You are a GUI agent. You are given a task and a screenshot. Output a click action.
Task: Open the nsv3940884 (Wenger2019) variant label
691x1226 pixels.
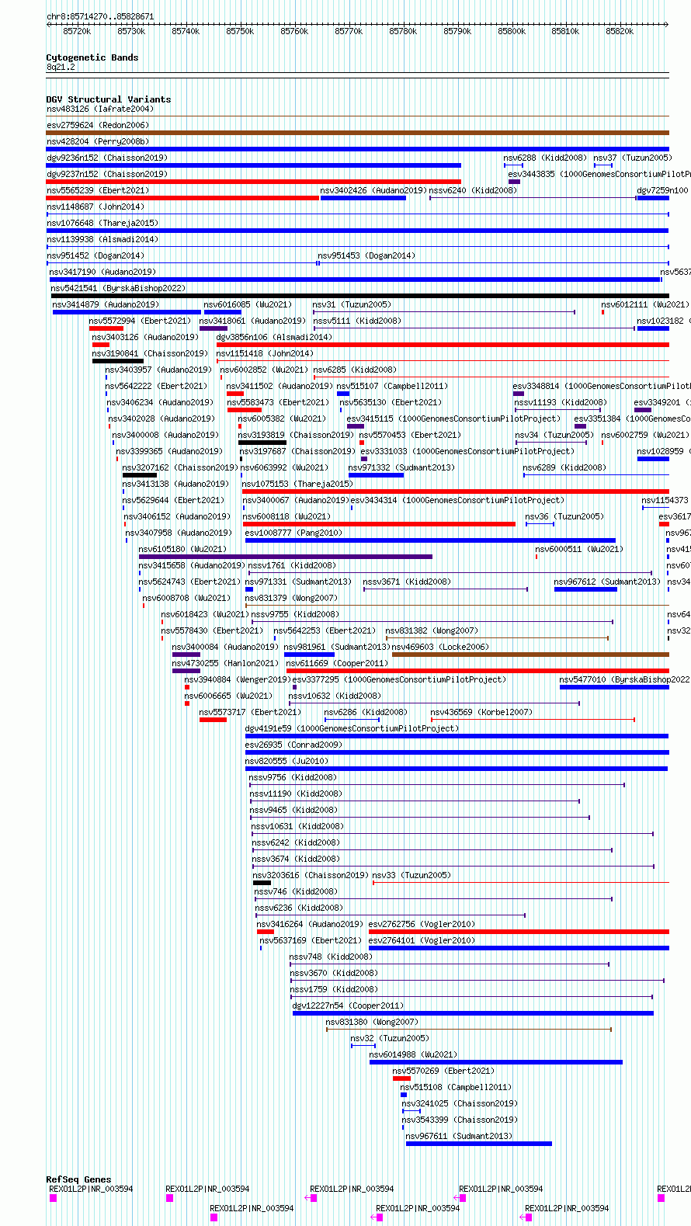[x=238, y=679]
